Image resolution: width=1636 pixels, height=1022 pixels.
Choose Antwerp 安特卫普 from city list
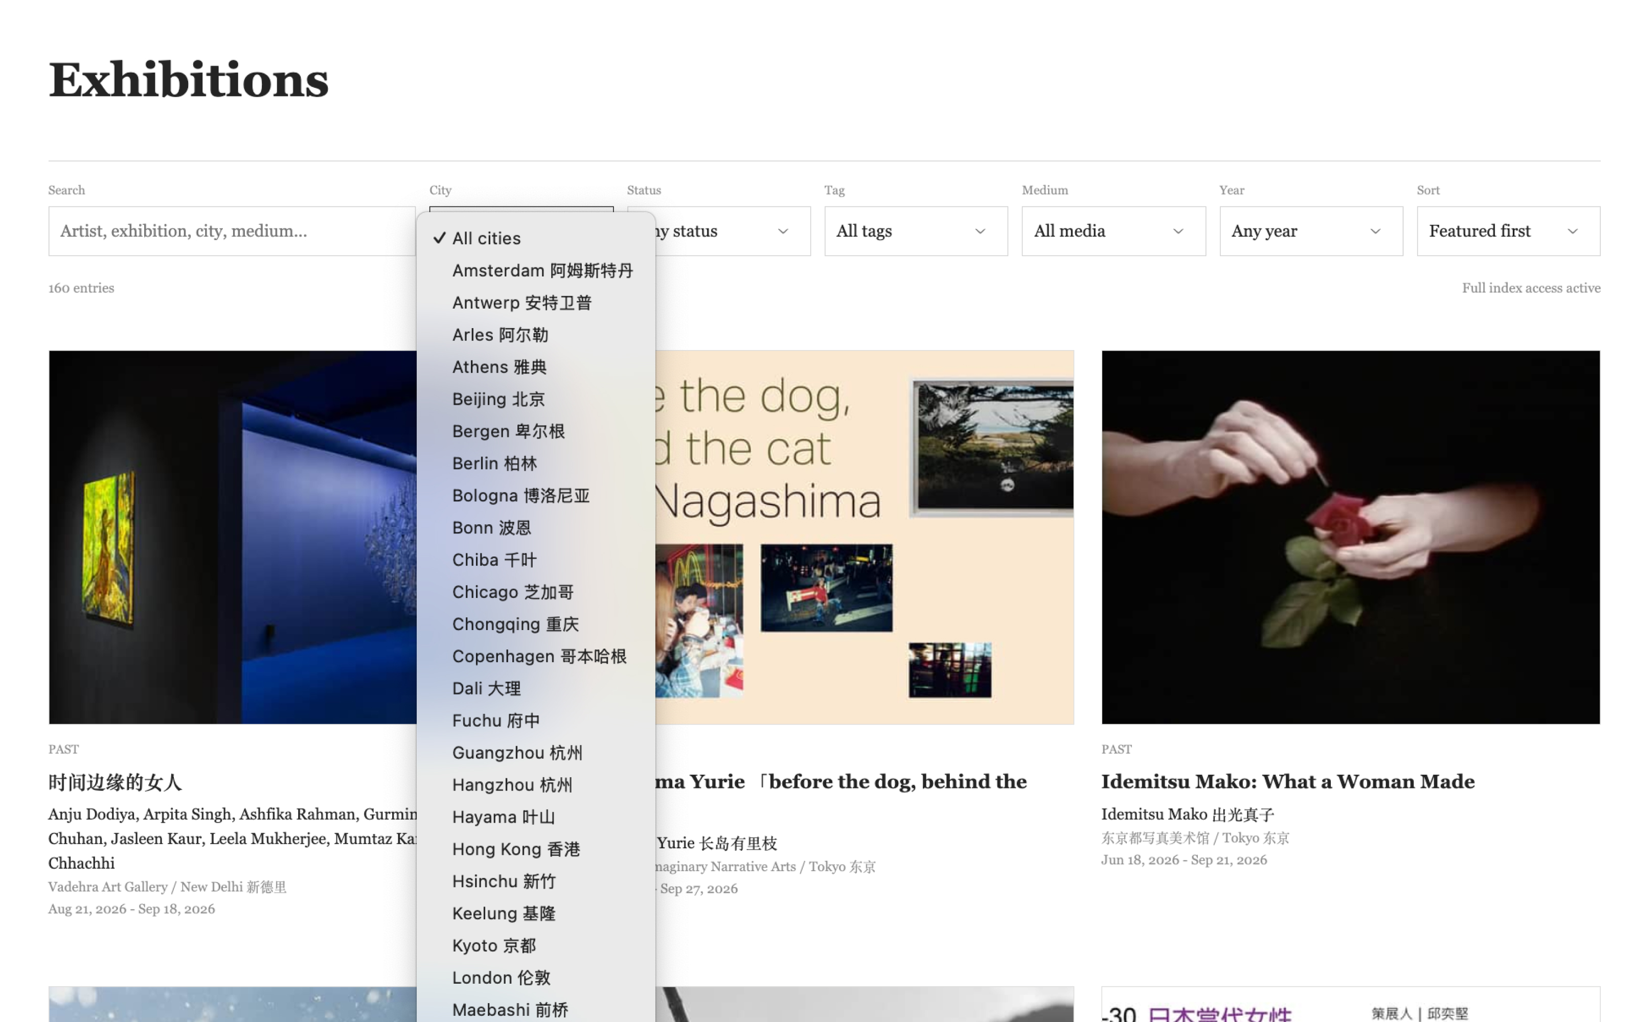(535, 302)
